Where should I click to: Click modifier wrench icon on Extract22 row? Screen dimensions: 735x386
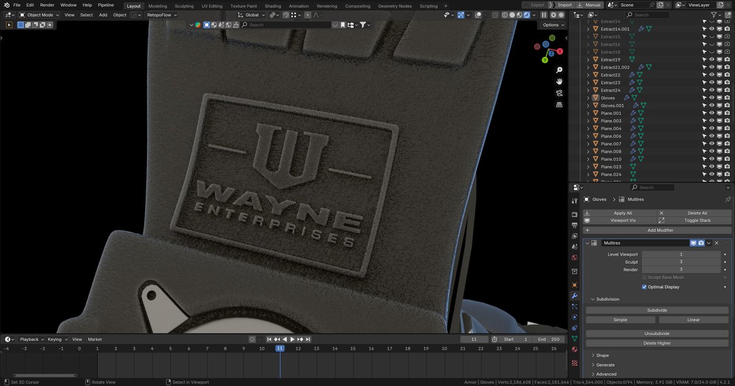coord(631,75)
